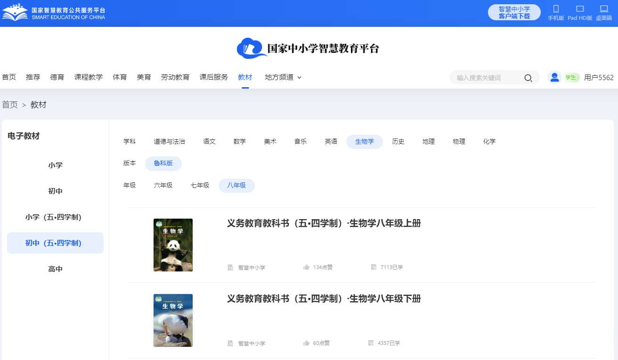This screenshot has width=618, height=360.
Task: Click the publisher icon for 八年级上册
Action: coord(230,268)
